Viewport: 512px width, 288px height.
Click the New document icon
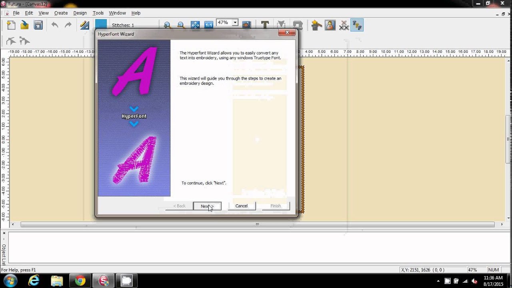12,25
